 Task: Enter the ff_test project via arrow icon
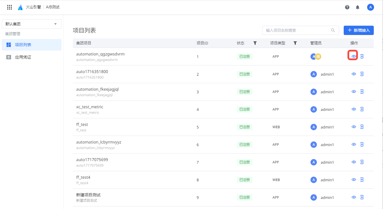point(362,127)
